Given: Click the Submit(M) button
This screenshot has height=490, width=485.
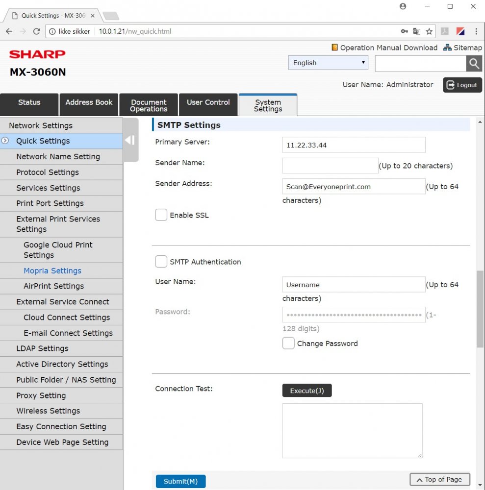Looking at the screenshot, I should tap(180, 481).
